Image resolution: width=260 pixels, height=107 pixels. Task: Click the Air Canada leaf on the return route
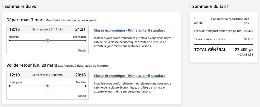[47, 86]
